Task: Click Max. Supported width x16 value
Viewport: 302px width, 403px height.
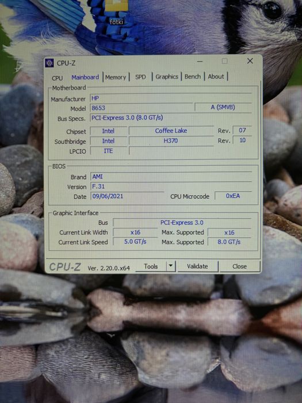Action: [x=229, y=233]
